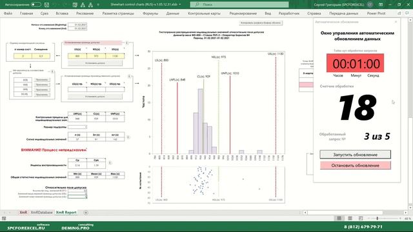This screenshot has height=232, width=413.
Task: Open the Файл tab
Action: click(8, 13)
